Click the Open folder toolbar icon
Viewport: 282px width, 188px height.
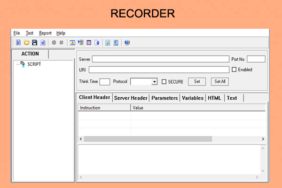coord(26,43)
